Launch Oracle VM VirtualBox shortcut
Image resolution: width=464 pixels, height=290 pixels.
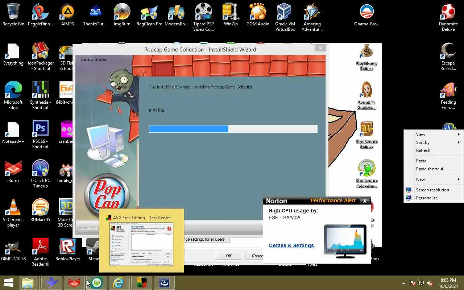point(285,17)
